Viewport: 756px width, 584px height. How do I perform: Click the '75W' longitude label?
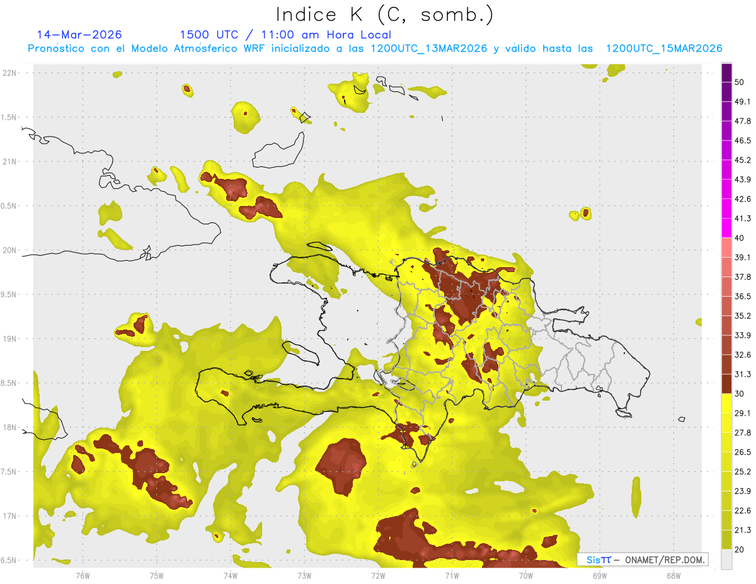click(x=157, y=575)
